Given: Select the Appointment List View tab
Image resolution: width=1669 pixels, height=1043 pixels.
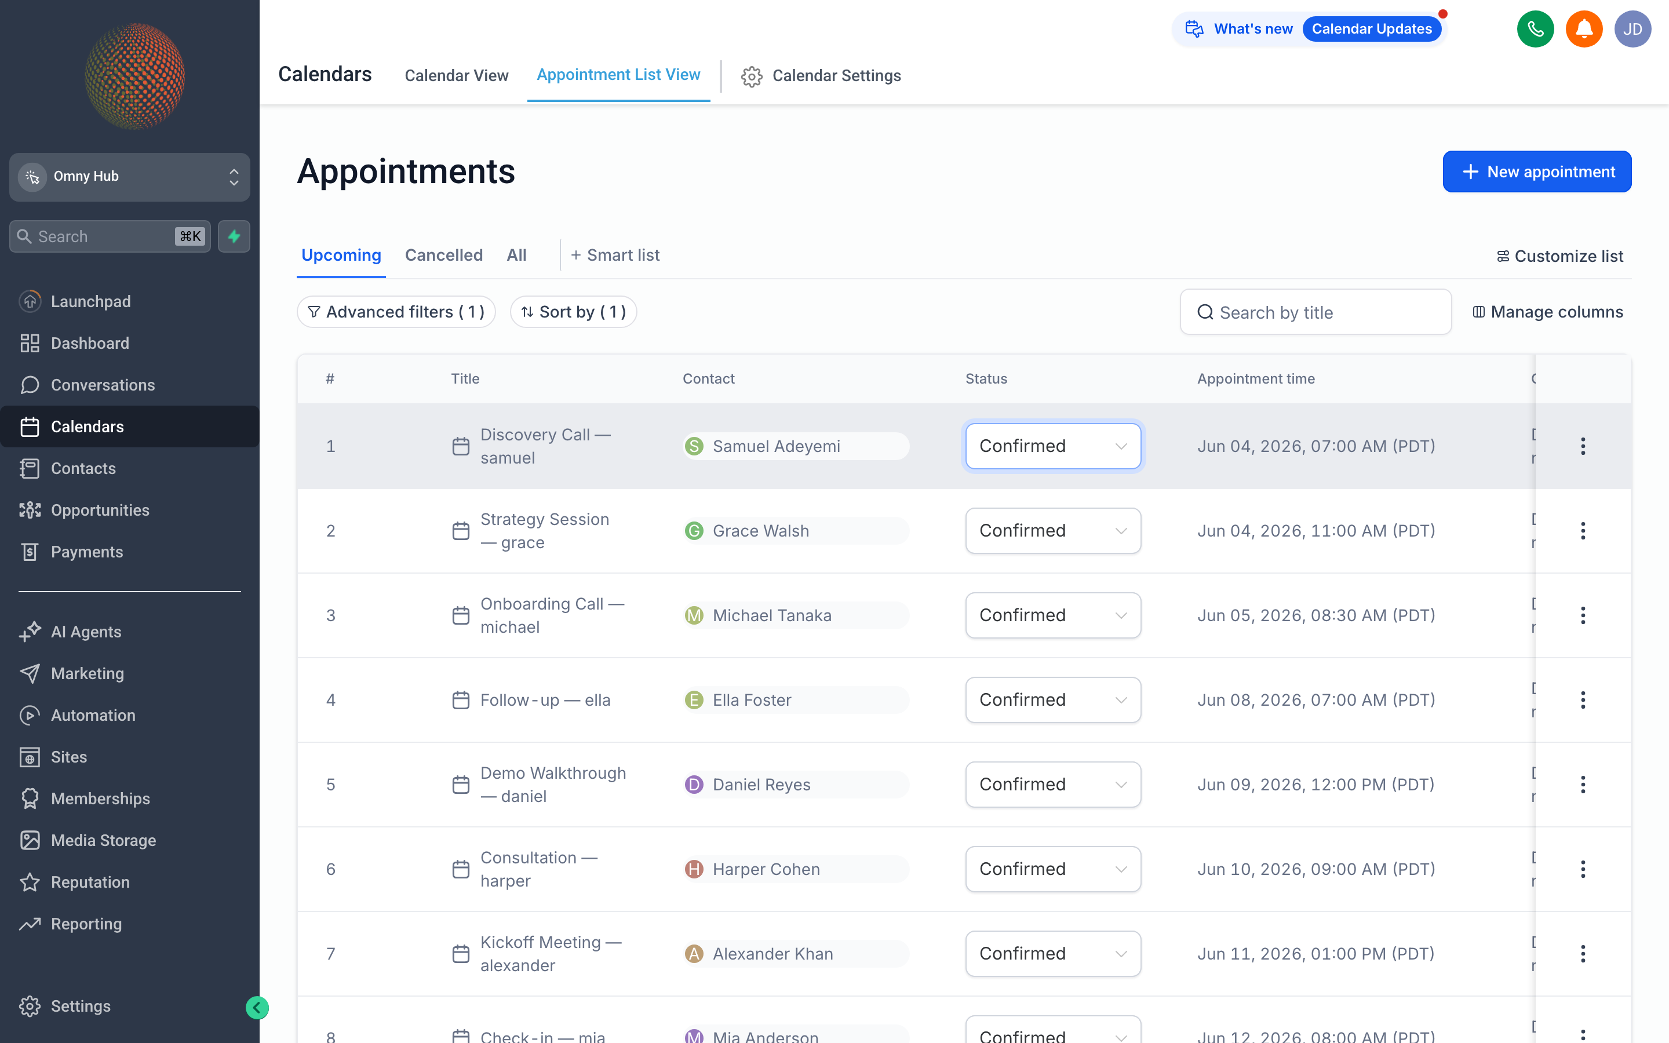Looking at the screenshot, I should tap(619, 75).
